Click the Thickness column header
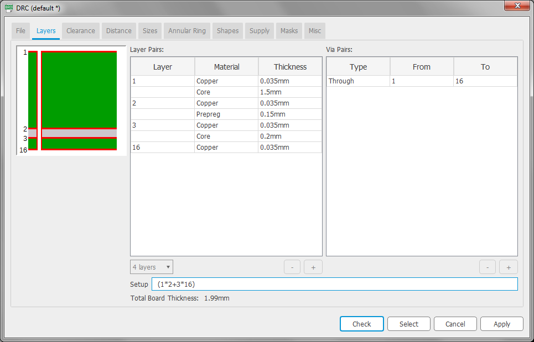Viewport: 534px width, 342px height. [290, 67]
